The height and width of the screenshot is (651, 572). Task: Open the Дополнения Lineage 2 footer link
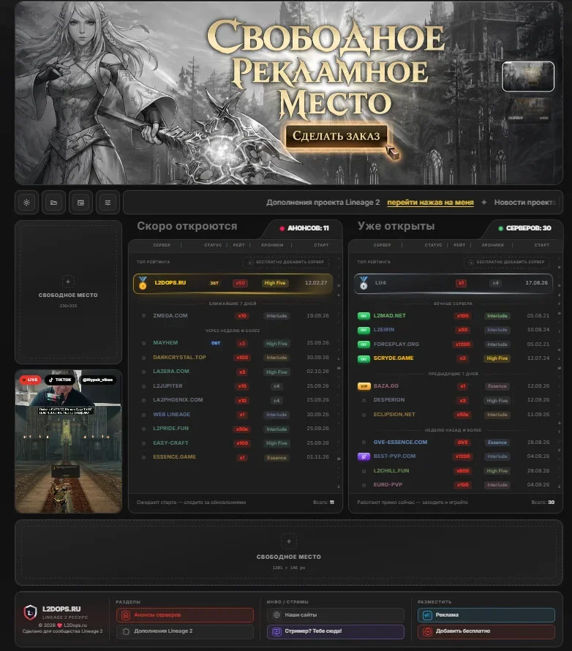point(185,631)
